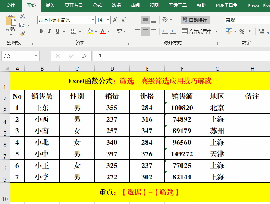The image size is (270, 204).
Task: Switch to the 插入 tab
Action: [50, 6]
